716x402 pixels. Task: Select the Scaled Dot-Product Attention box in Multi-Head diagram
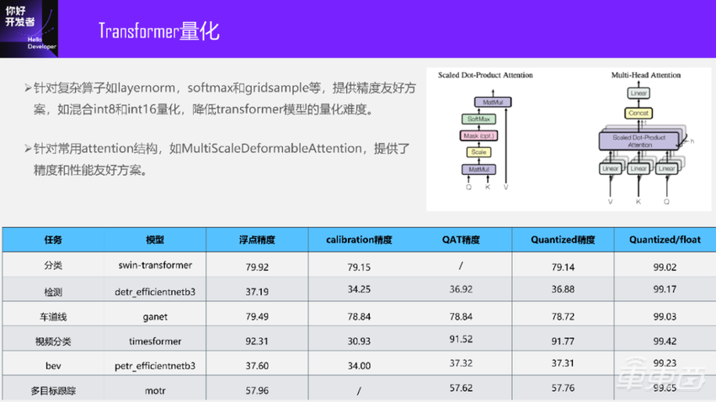point(637,141)
